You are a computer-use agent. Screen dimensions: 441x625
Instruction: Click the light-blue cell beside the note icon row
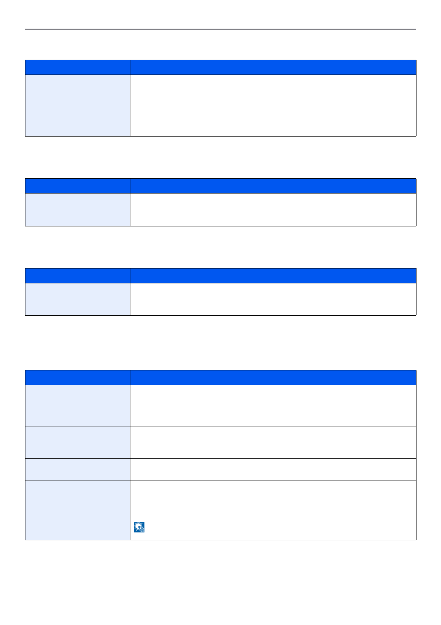click(78, 510)
